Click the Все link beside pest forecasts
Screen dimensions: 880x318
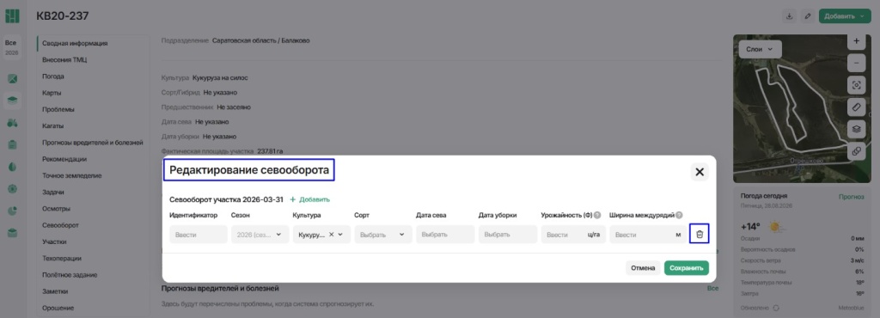click(x=712, y=288)
